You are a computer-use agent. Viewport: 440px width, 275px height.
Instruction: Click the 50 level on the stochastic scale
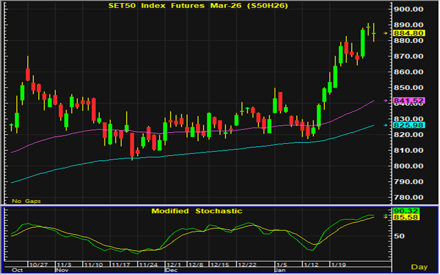pos(398,236)
